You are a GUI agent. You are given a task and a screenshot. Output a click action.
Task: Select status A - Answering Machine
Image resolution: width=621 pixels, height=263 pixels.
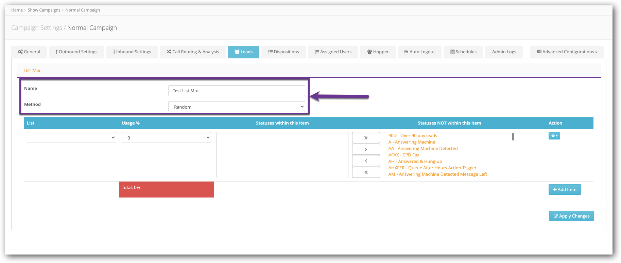(x=412, y=142)
